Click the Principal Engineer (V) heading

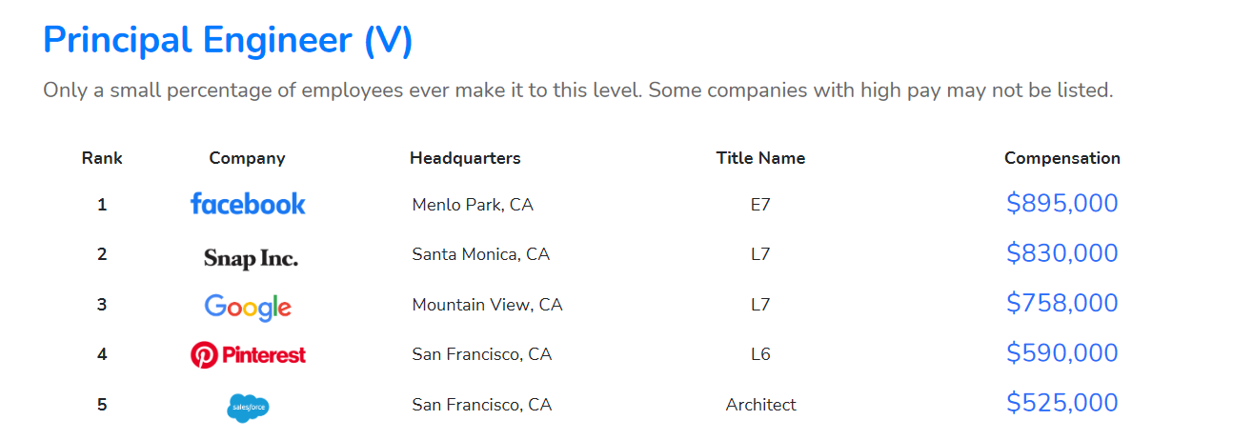228,41
